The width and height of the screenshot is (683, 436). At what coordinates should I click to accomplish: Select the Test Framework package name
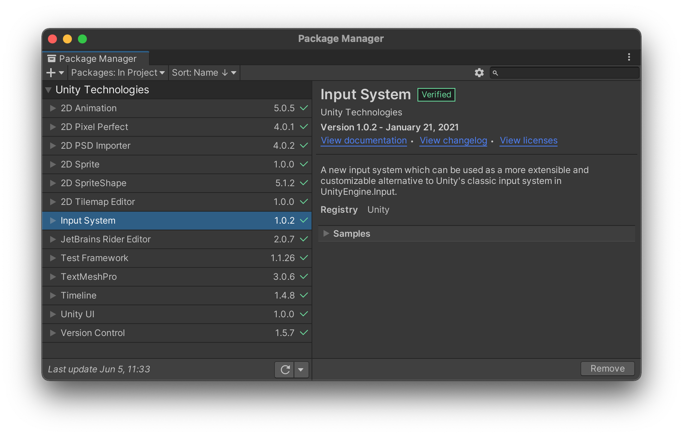pyautogui.click(x=94, y=258)
